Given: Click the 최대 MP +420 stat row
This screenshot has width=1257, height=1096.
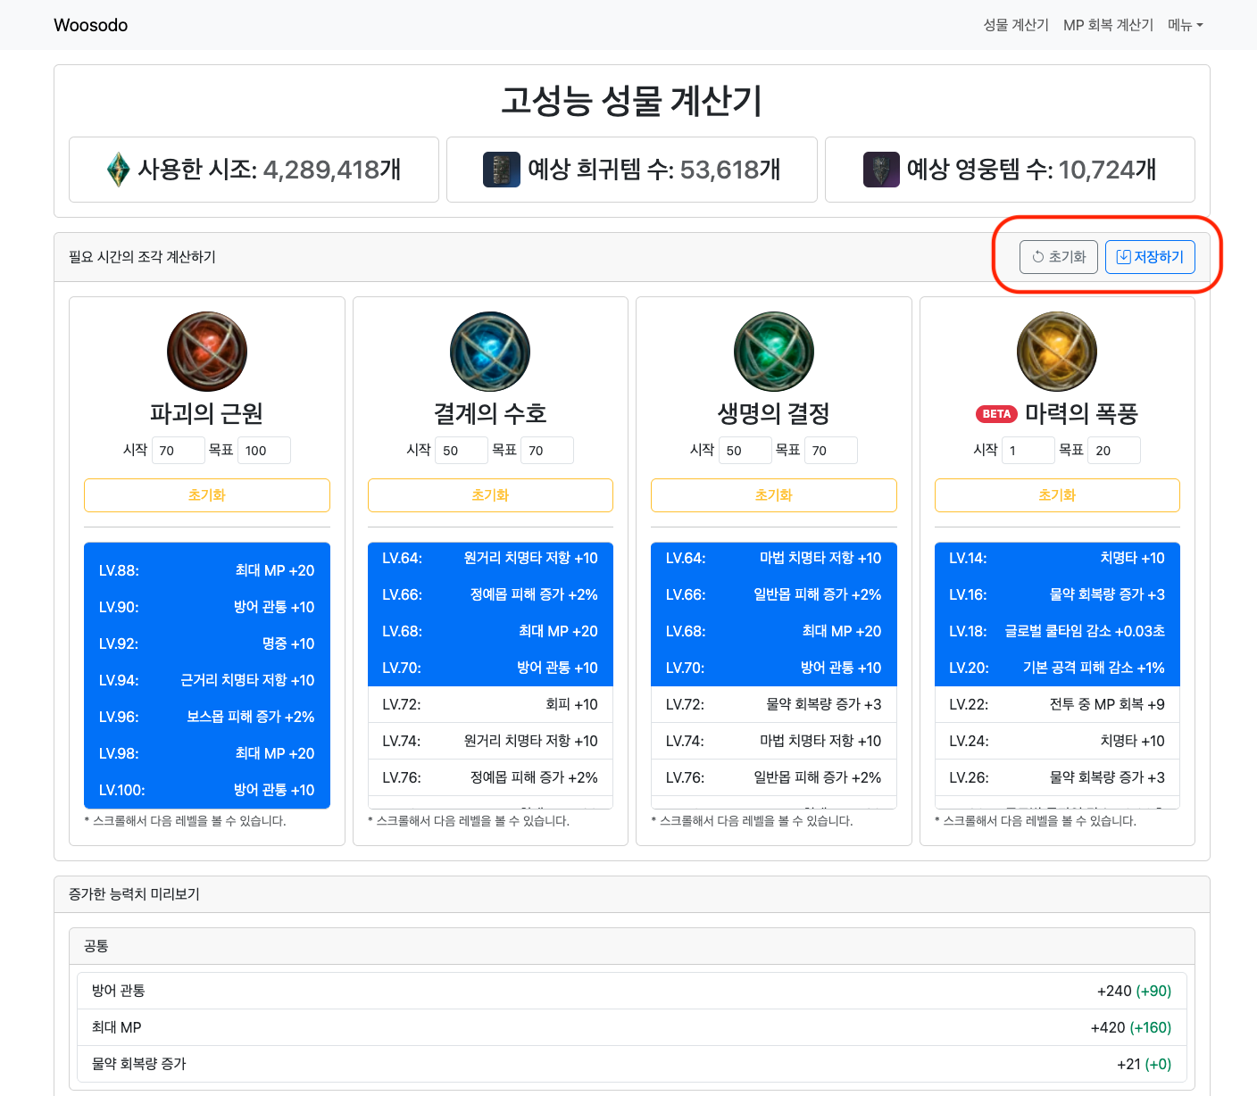Looking at the screenshot, I should pos(632,1027).
